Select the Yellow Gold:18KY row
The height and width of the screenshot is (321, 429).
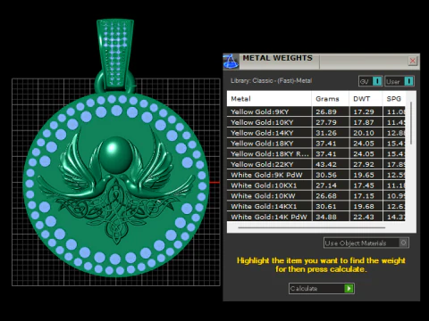316,144
